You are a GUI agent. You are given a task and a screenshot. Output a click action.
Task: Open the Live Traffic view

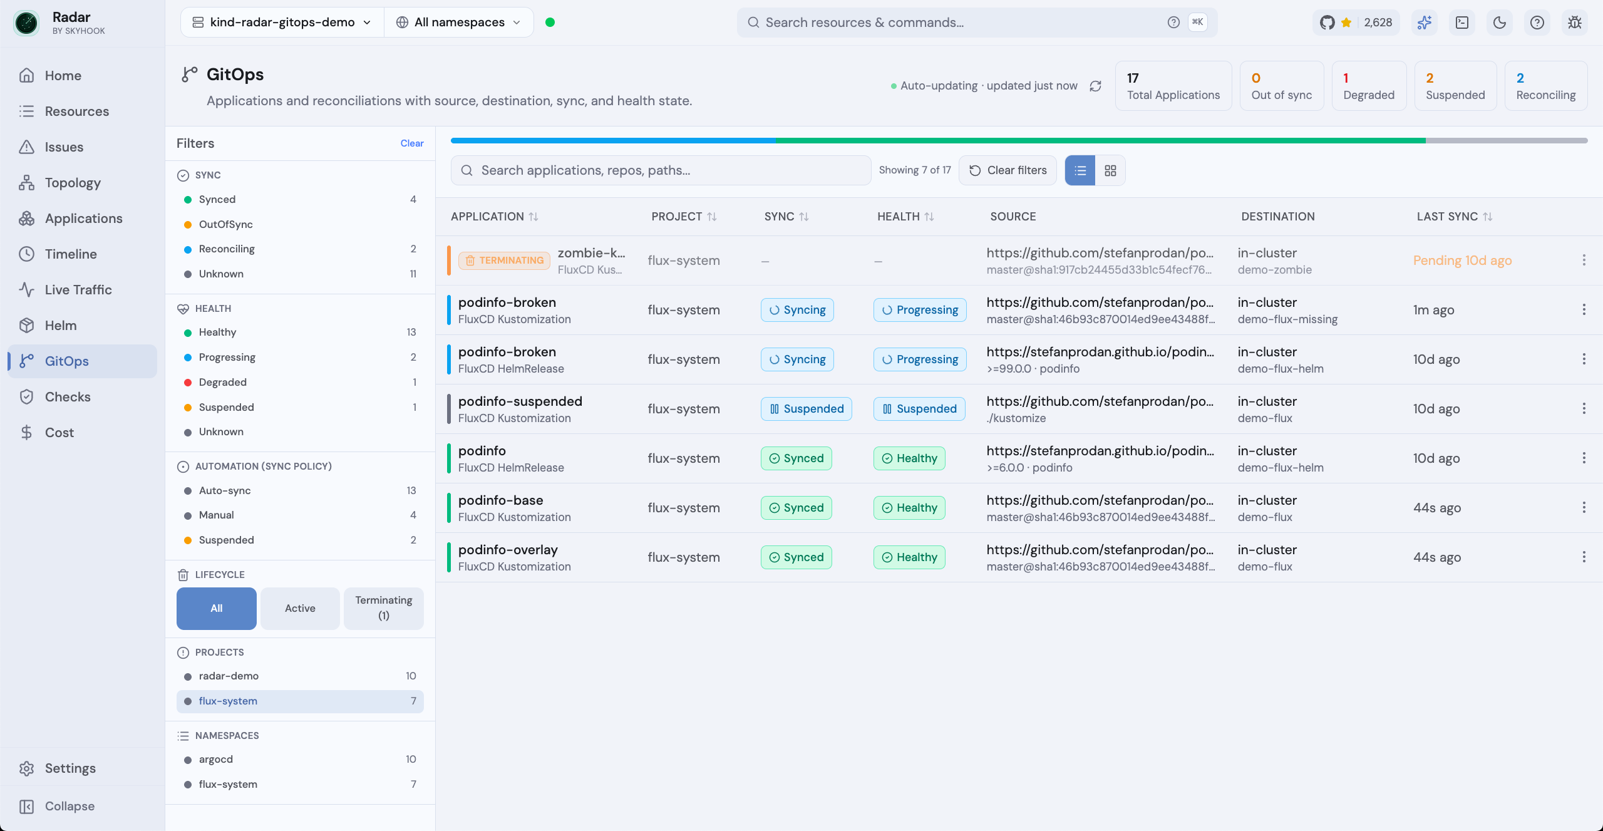point(82,290)
